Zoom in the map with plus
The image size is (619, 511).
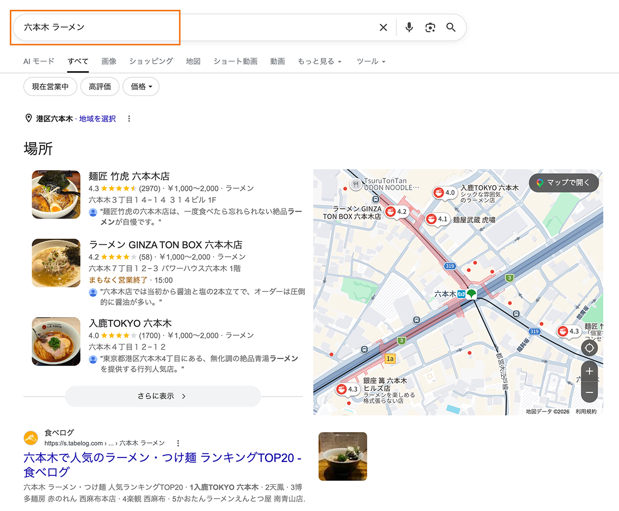point(590,371)
